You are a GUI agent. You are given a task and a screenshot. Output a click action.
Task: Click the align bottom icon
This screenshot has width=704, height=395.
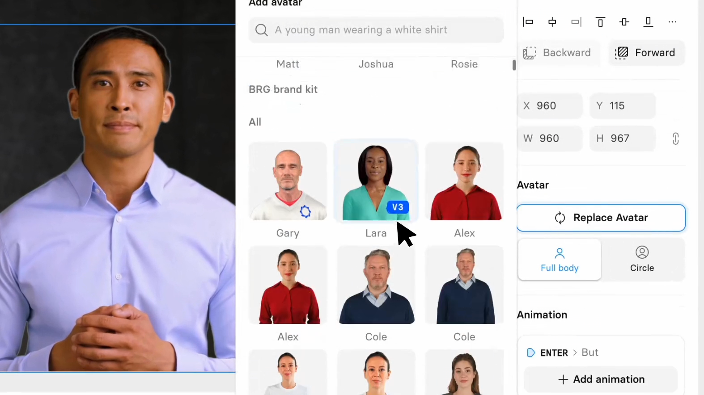pos(648,22)
